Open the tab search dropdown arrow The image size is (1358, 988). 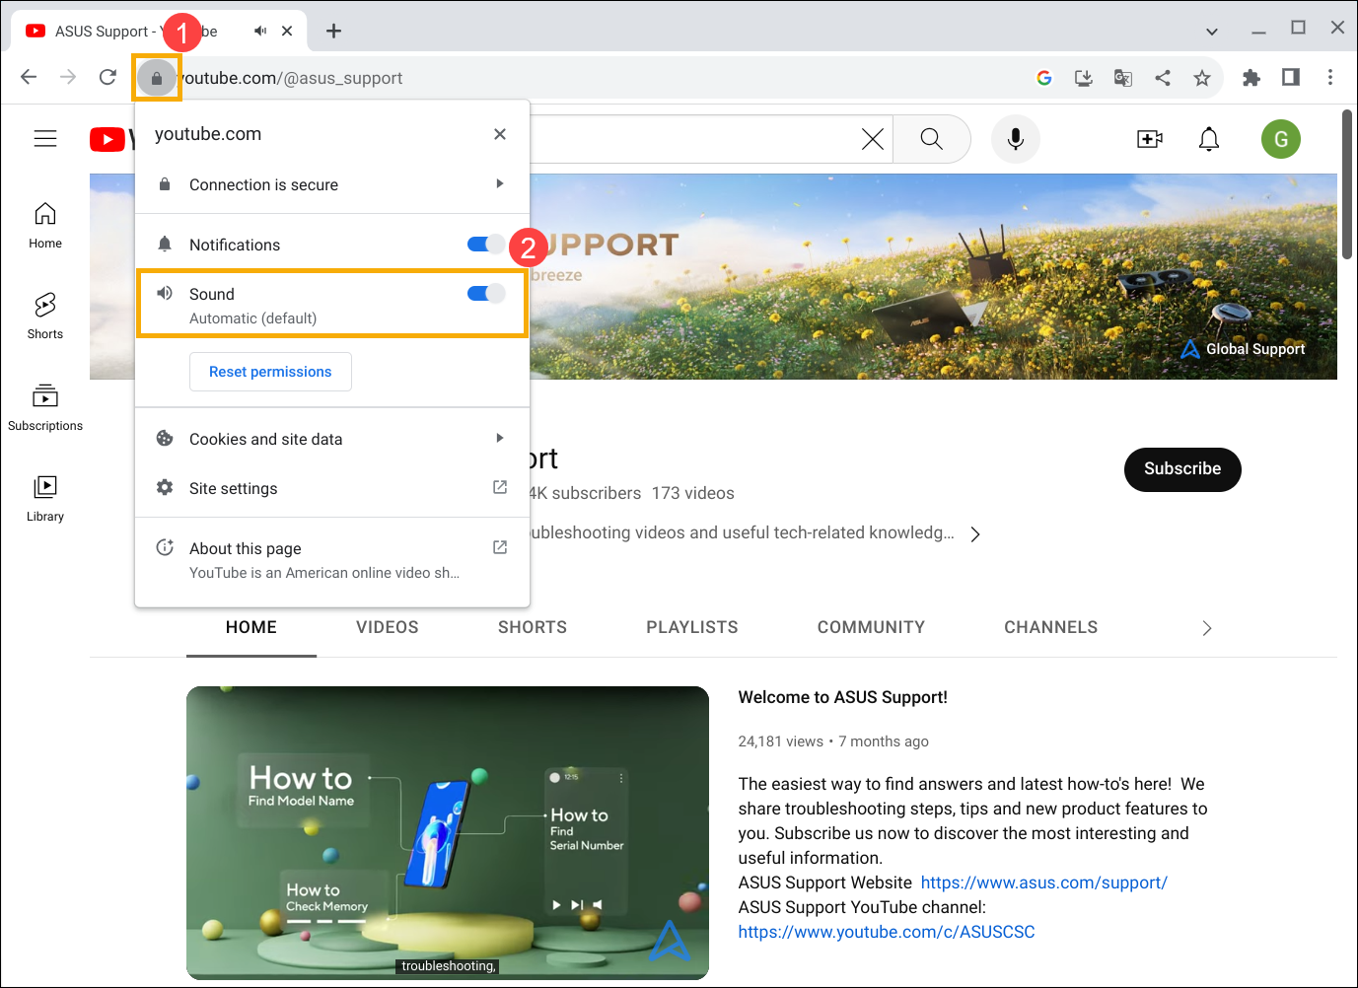[x=1212, y=32]
